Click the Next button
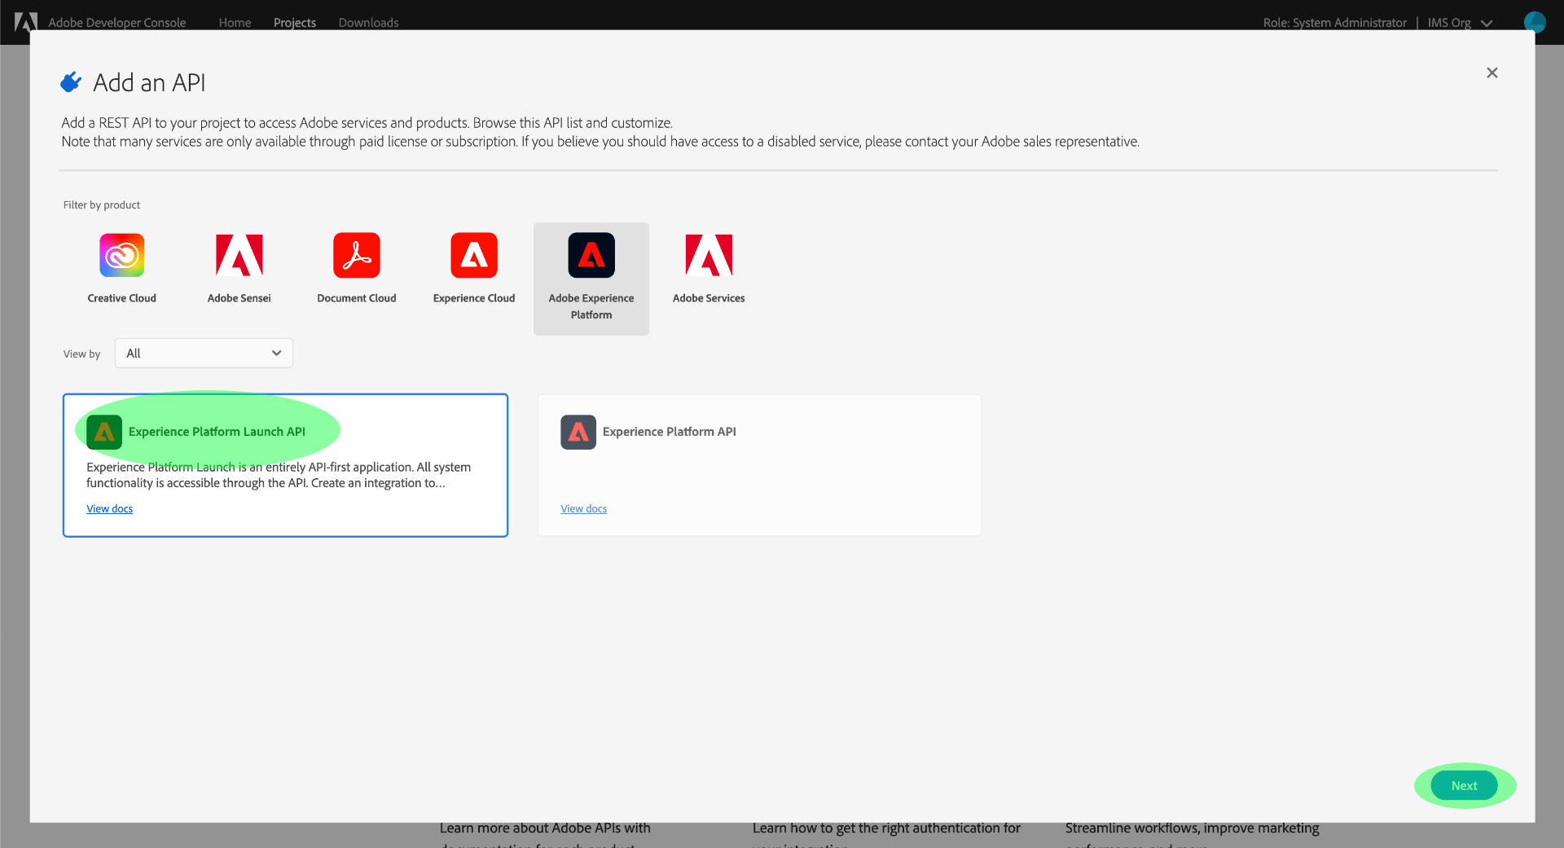 tap(1464, 785)
